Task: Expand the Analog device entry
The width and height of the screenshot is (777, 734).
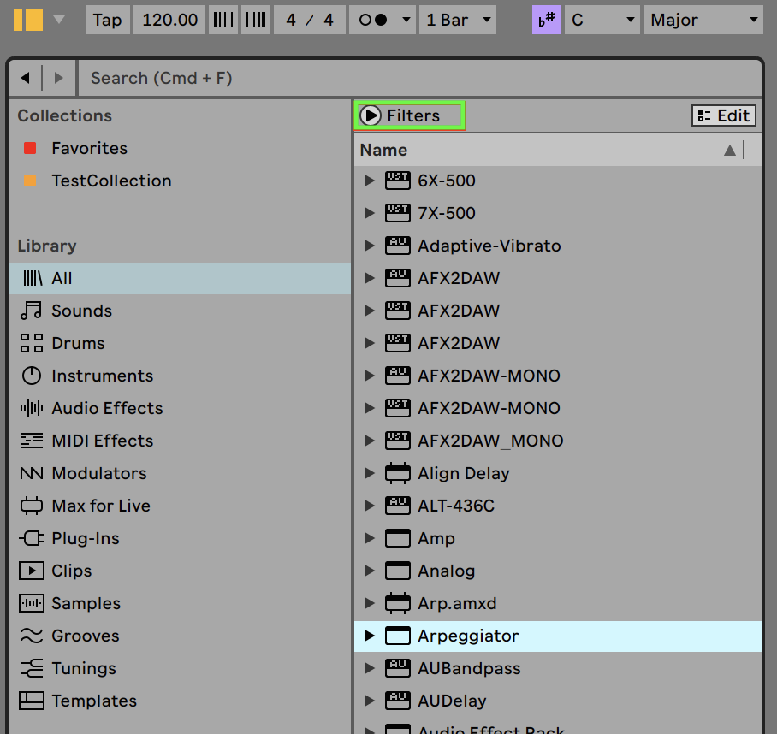Action: click(369, 571)
